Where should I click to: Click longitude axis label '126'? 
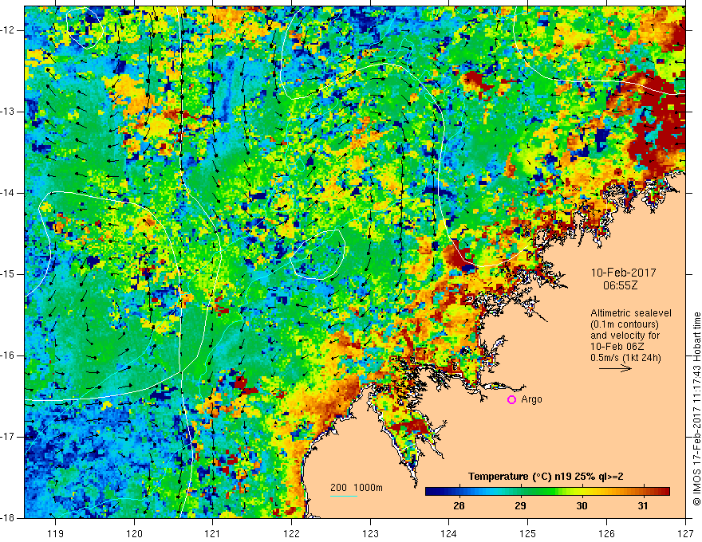[606, 534]
